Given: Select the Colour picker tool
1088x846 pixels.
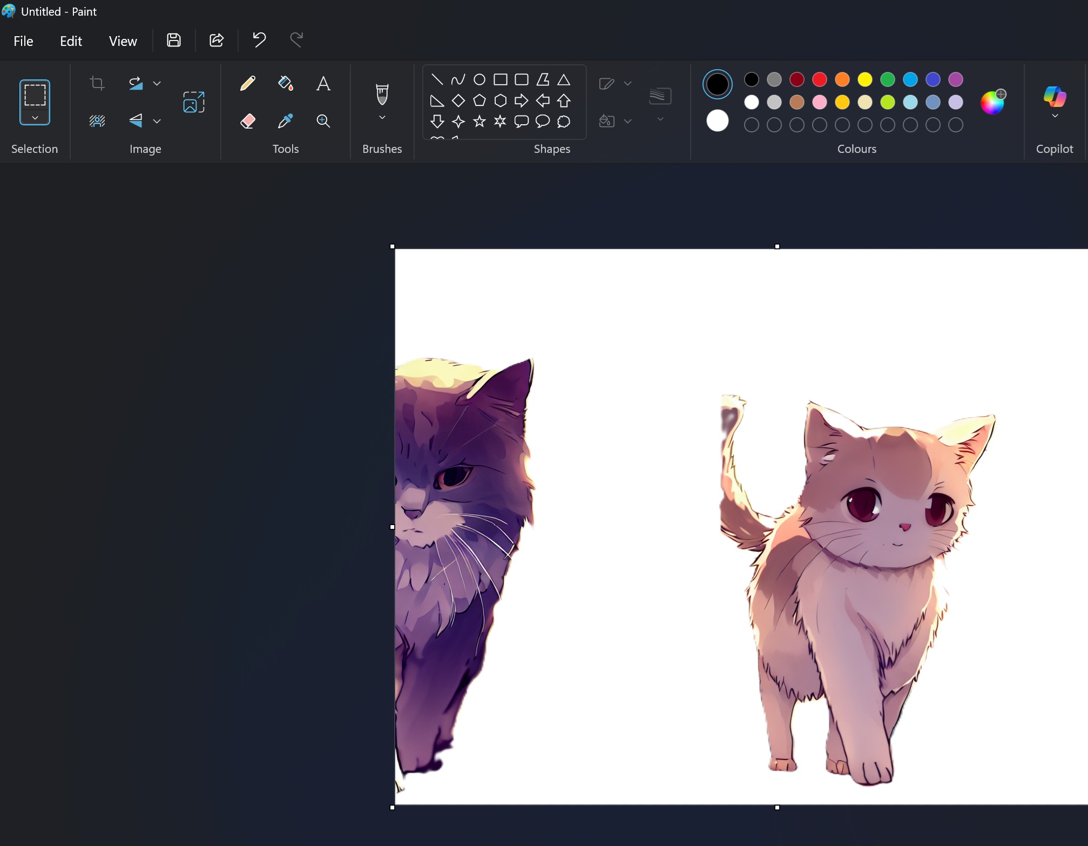Looking at the screenshot, I should coord(285,120).
